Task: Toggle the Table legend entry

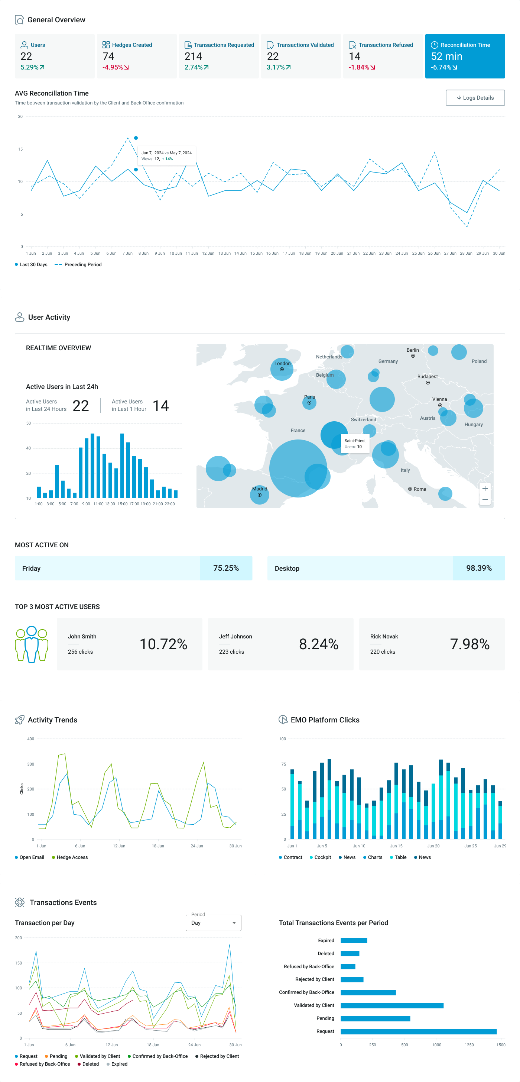Action: [x=398, y=857]
